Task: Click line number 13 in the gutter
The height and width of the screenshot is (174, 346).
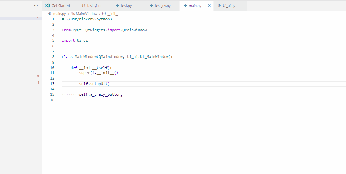Action: click(52, 84)
